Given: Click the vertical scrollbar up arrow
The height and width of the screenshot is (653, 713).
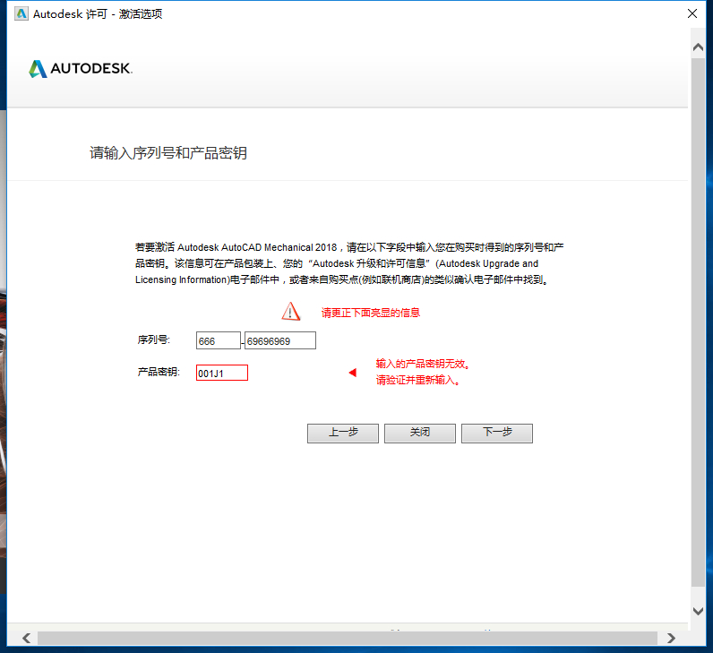Looking at the screenshot, I should (x=698, y=47).
